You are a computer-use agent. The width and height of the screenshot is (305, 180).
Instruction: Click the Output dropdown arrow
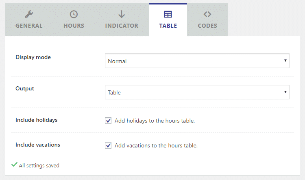pos(285,92)
